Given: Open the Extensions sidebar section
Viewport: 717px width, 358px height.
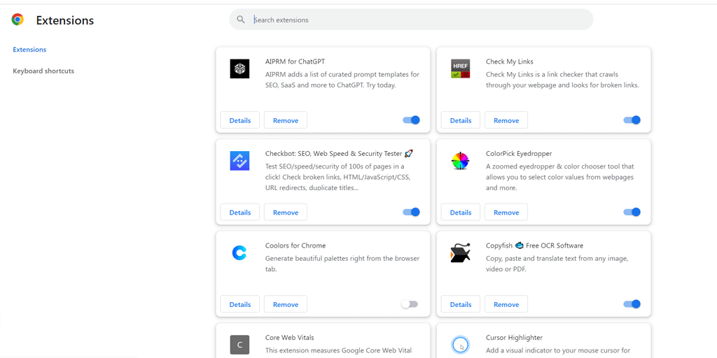Looking at the screenshot, I should (29, 50).
